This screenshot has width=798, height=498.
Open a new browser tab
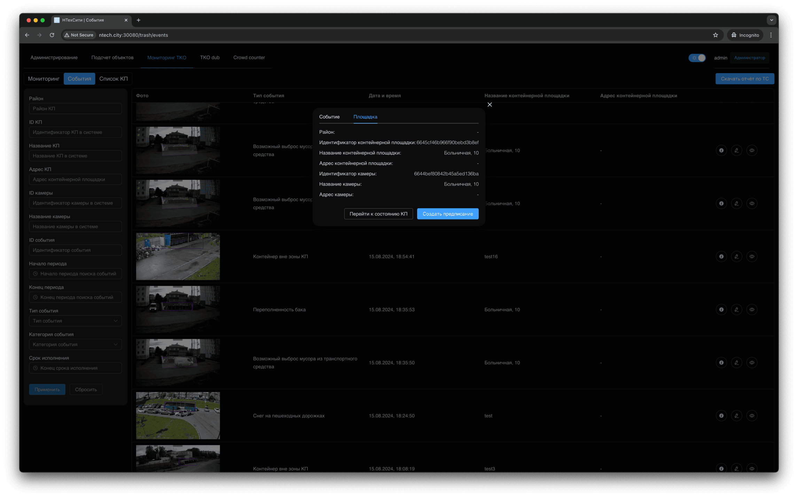coord(139,20)
